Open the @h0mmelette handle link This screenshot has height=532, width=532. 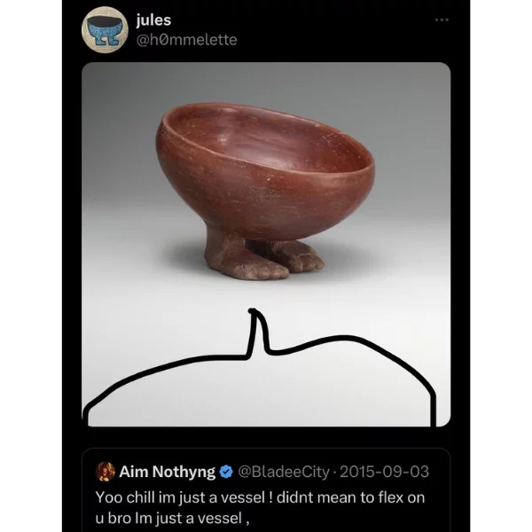186,40
